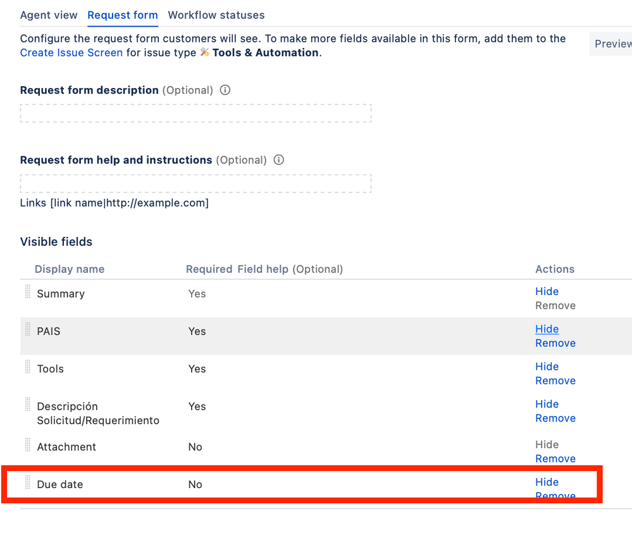Click the Attachment display name
Screen dimensions: 632x535
click(x=66, y=447)
